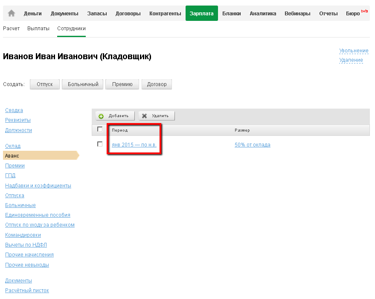Screen dimensions: 375x299
Task: Open Прочие невыходы section
Action: coord(27,265)
